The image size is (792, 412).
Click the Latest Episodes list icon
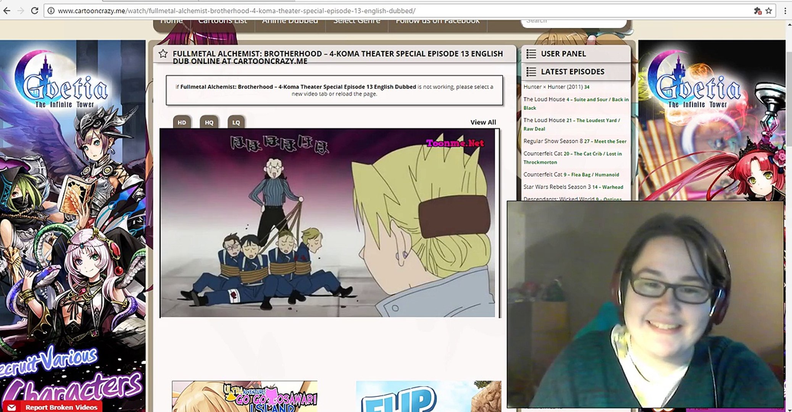(x=531, y=72)
